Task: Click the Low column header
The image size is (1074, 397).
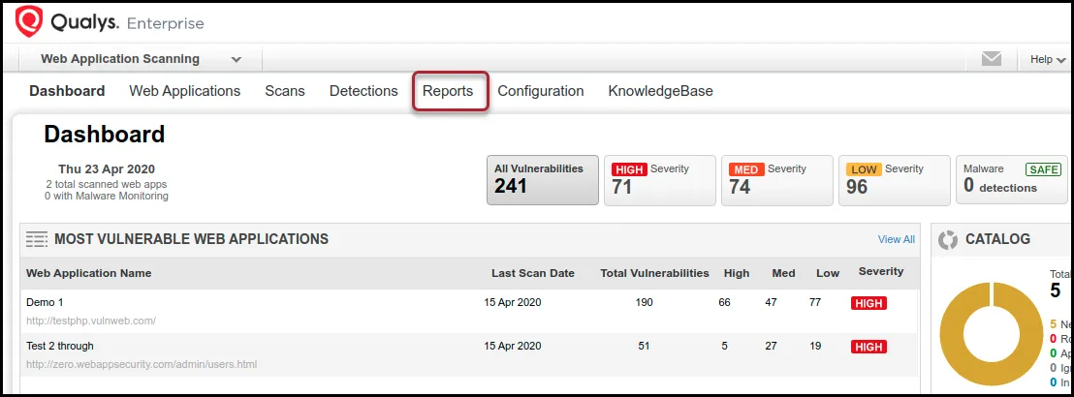Action: point(828,273)
